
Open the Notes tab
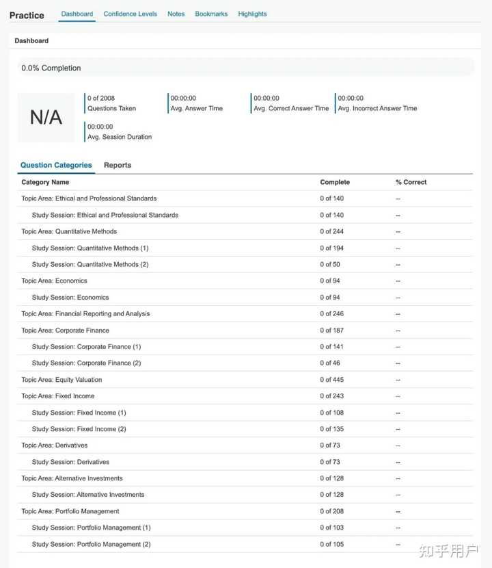click(x=176, y=14)
